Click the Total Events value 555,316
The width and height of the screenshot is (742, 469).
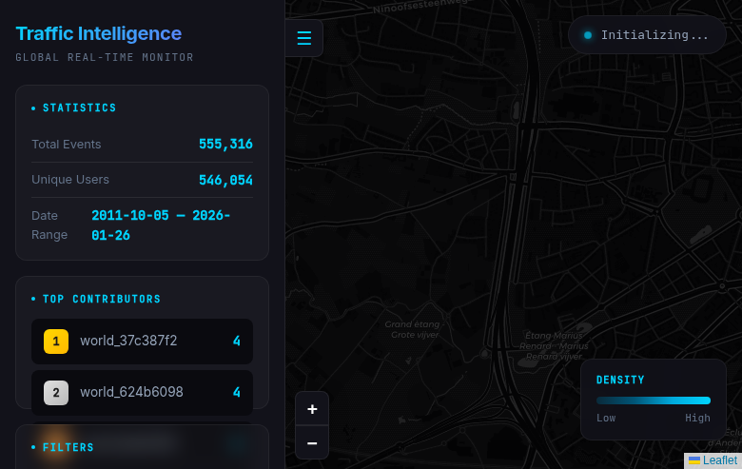coord(225,144)
